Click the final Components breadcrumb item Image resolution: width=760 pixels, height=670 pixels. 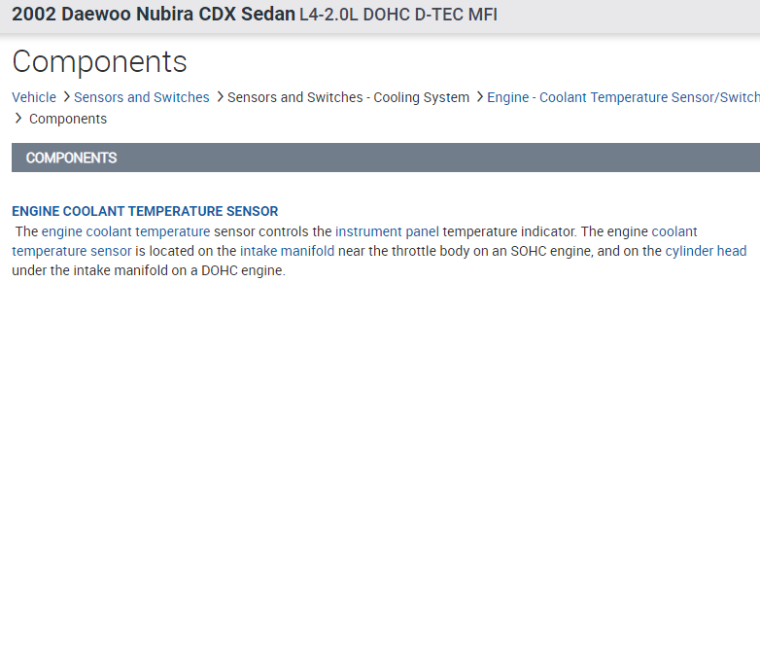(x=68, y=119)
